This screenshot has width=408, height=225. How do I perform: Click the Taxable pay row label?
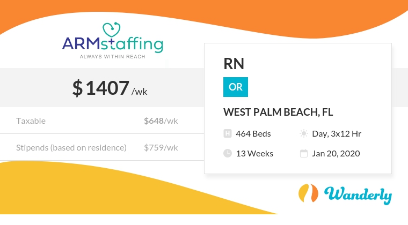(x=31, y=121)
